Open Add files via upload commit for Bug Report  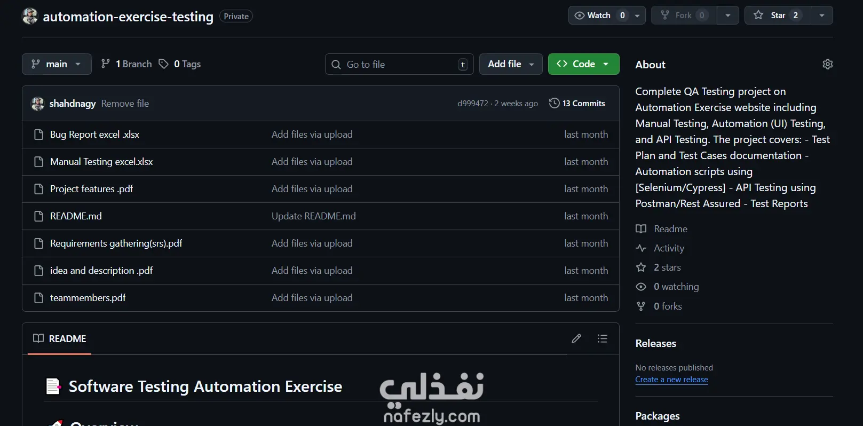pos(312,135)
